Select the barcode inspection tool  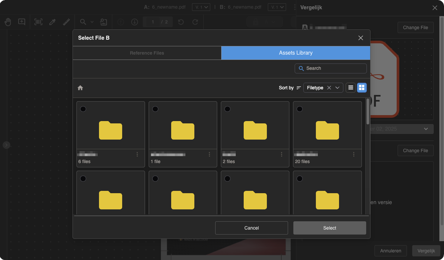point(38,22)
